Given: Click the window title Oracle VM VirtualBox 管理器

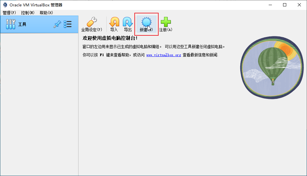Looking at the screenshot, I should [x=36, y=5].
